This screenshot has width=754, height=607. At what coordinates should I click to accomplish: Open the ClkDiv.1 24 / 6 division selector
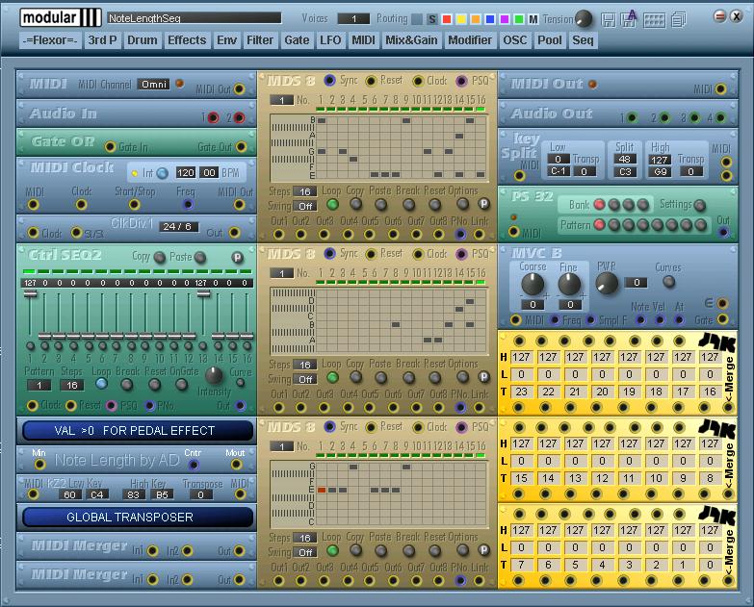[x=178, y=226]
